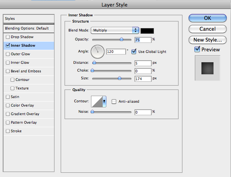Toggle the Anti-aliased checkbox
The height and width of the screenshot is (177, 231).
[114, 102]
